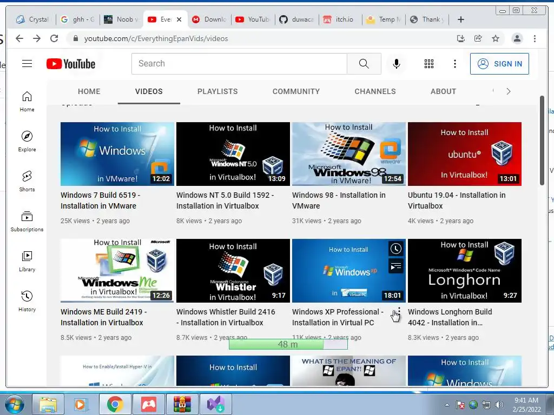Open Visual Studio Installer from the taskbar

[216, 404]
